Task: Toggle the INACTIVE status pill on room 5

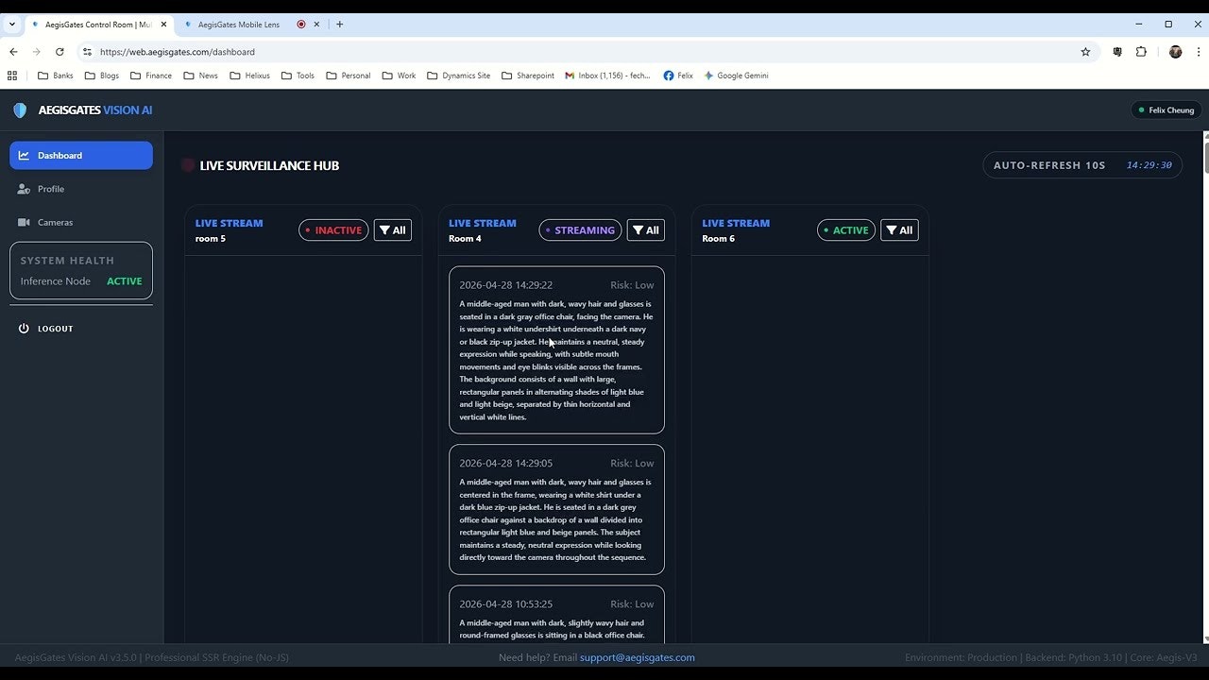Action: pyautogui.click(x=332, y=229)
